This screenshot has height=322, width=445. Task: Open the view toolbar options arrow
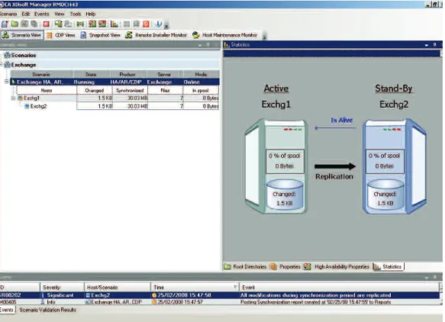click(x=264, y=37)
